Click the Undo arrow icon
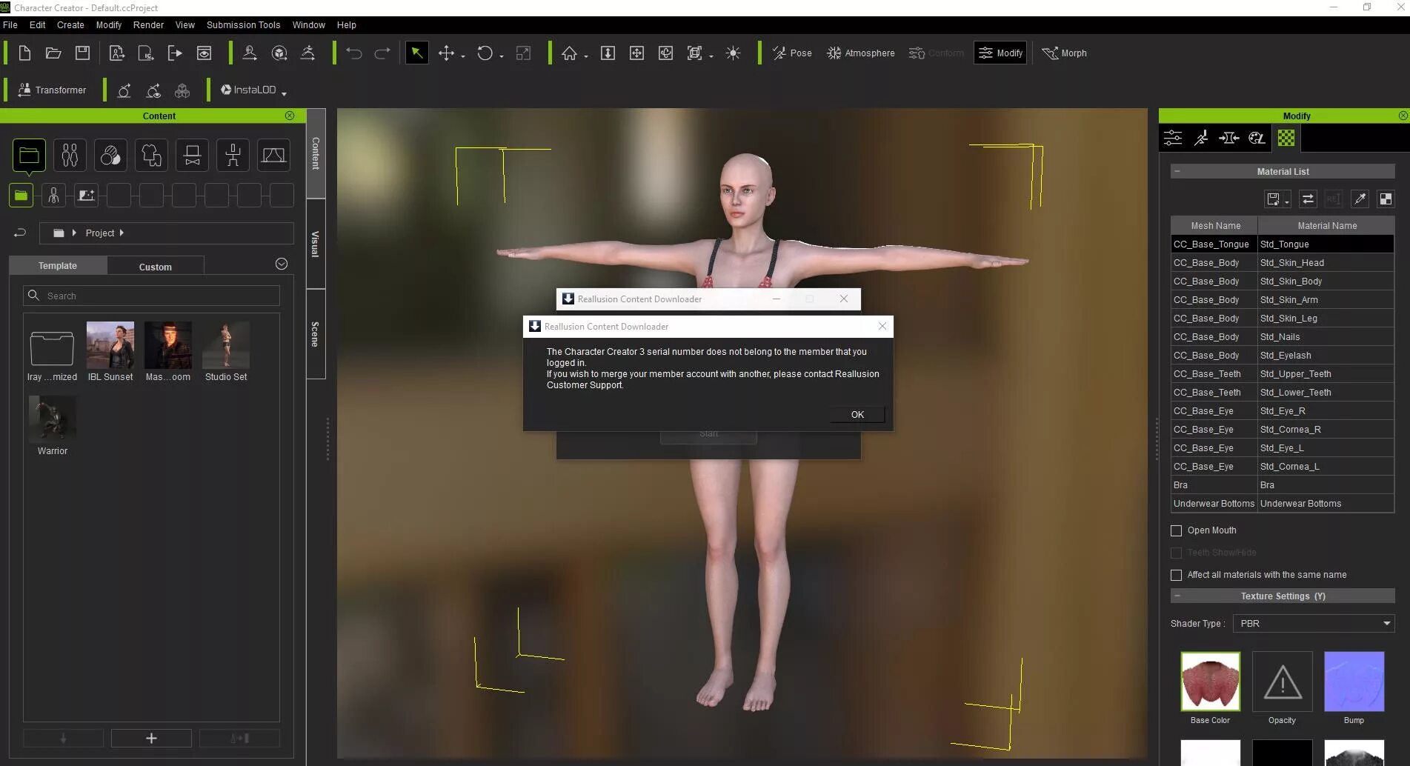 click(x=354, y=53)
